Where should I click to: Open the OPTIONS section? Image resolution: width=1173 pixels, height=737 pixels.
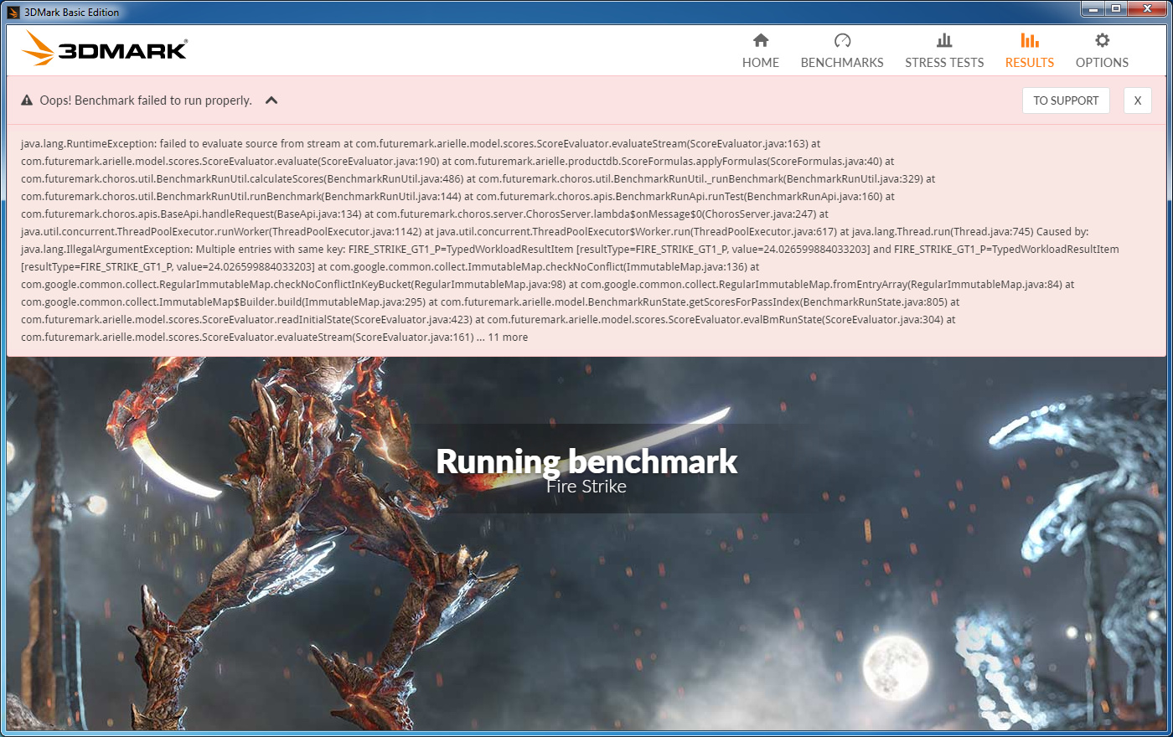(1102, 51)
